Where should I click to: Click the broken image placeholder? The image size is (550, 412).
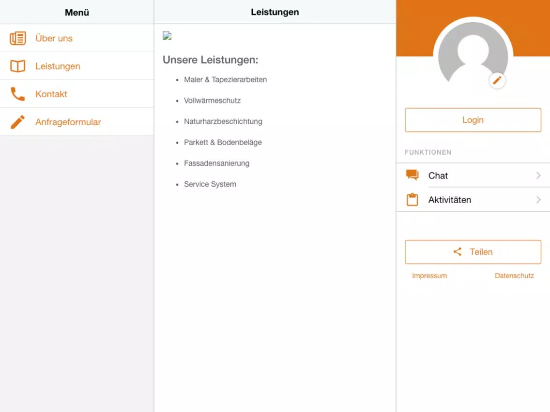coord(167,35)
